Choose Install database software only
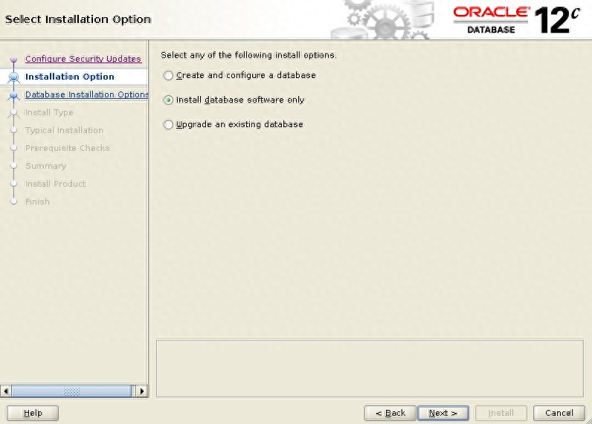The width and height of the screenshot is (592, 424). click(x=168, y=100)
